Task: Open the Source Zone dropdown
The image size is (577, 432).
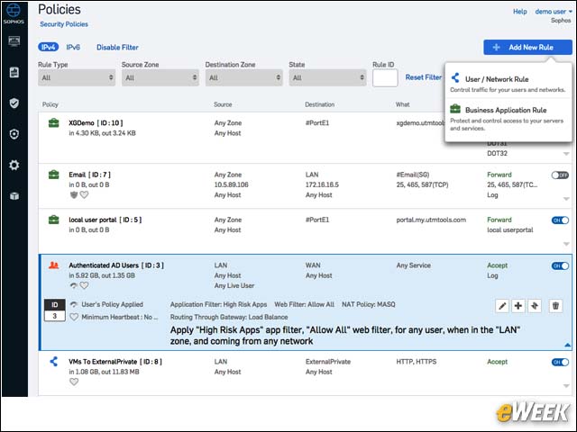Action: (160, 77)
